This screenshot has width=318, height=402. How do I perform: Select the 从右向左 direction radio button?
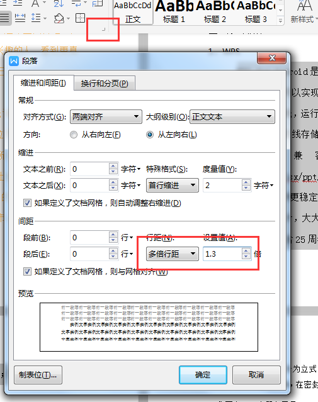click(x=74, y=135)
